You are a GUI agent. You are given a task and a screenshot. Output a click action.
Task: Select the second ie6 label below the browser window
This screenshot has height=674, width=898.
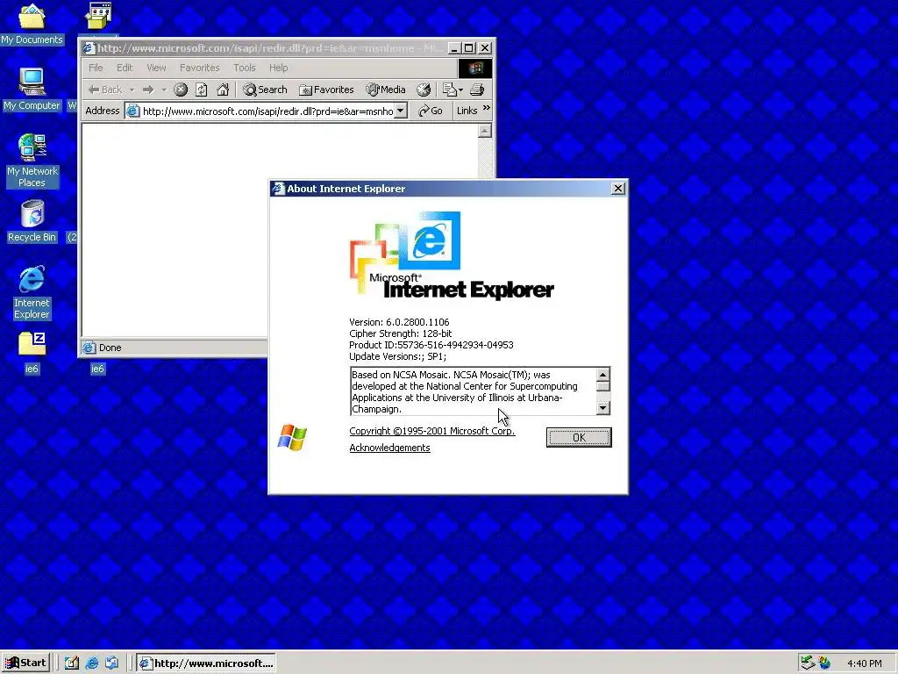(x=97, y=369)
